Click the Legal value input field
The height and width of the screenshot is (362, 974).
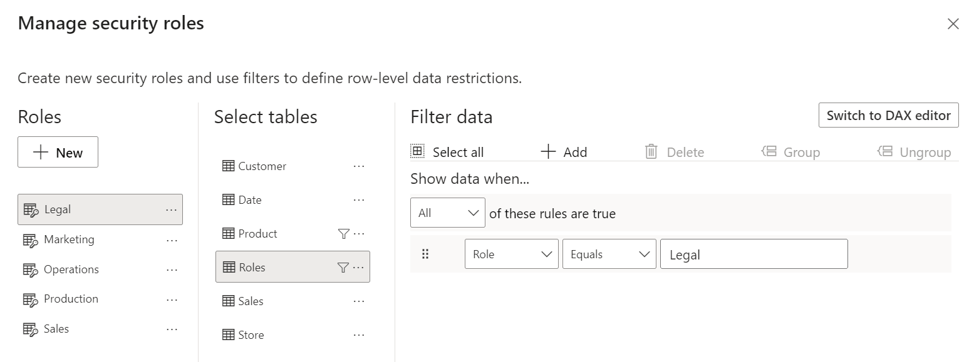pos(754,254)
